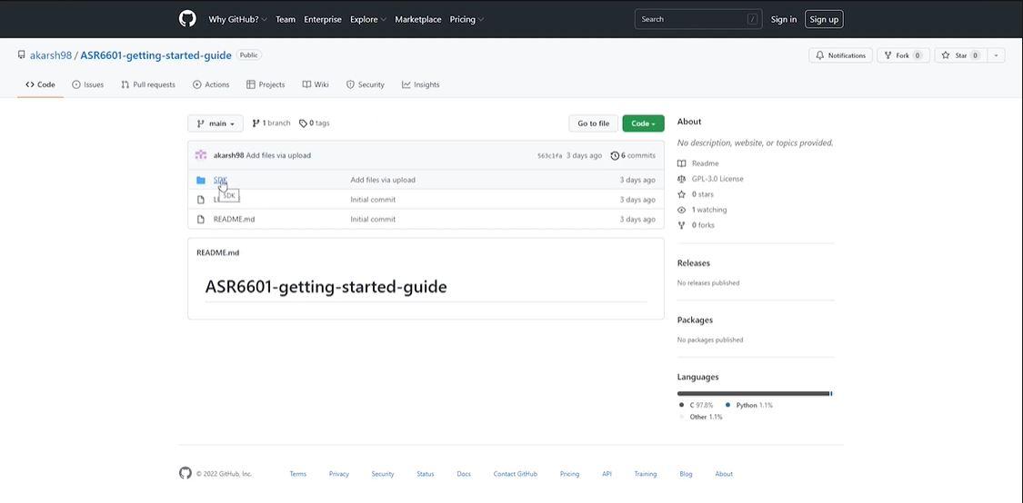Open footer Pricing link
The width and height of the screenshot is (1023, 503).
coord(569,474)
